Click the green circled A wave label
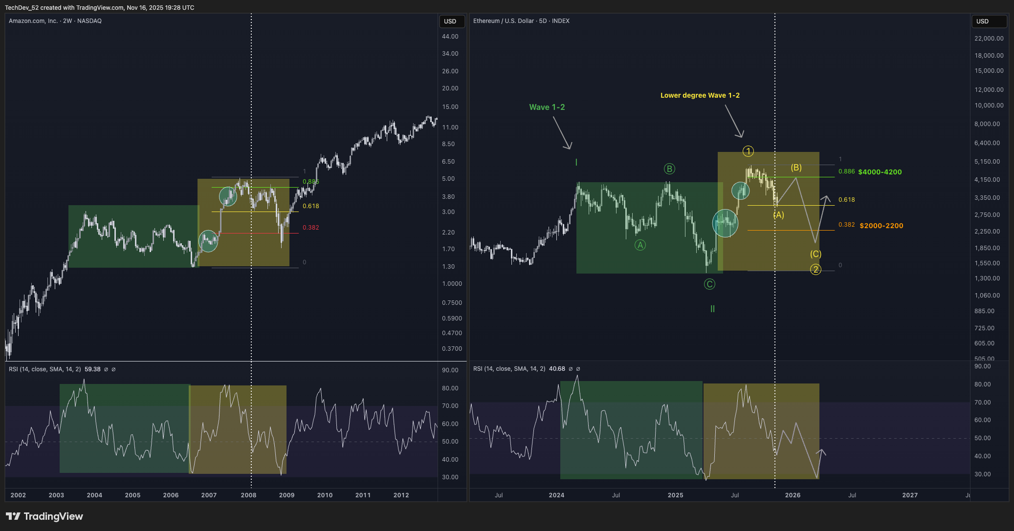Screen dimensions: 1014x531 pyautogui.click(x=640, y=245)
